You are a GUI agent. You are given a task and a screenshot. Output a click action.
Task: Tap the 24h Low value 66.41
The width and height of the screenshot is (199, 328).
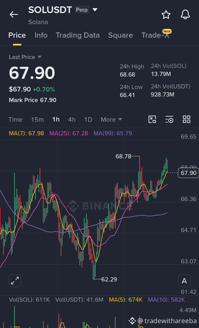[x=127, y=95]
